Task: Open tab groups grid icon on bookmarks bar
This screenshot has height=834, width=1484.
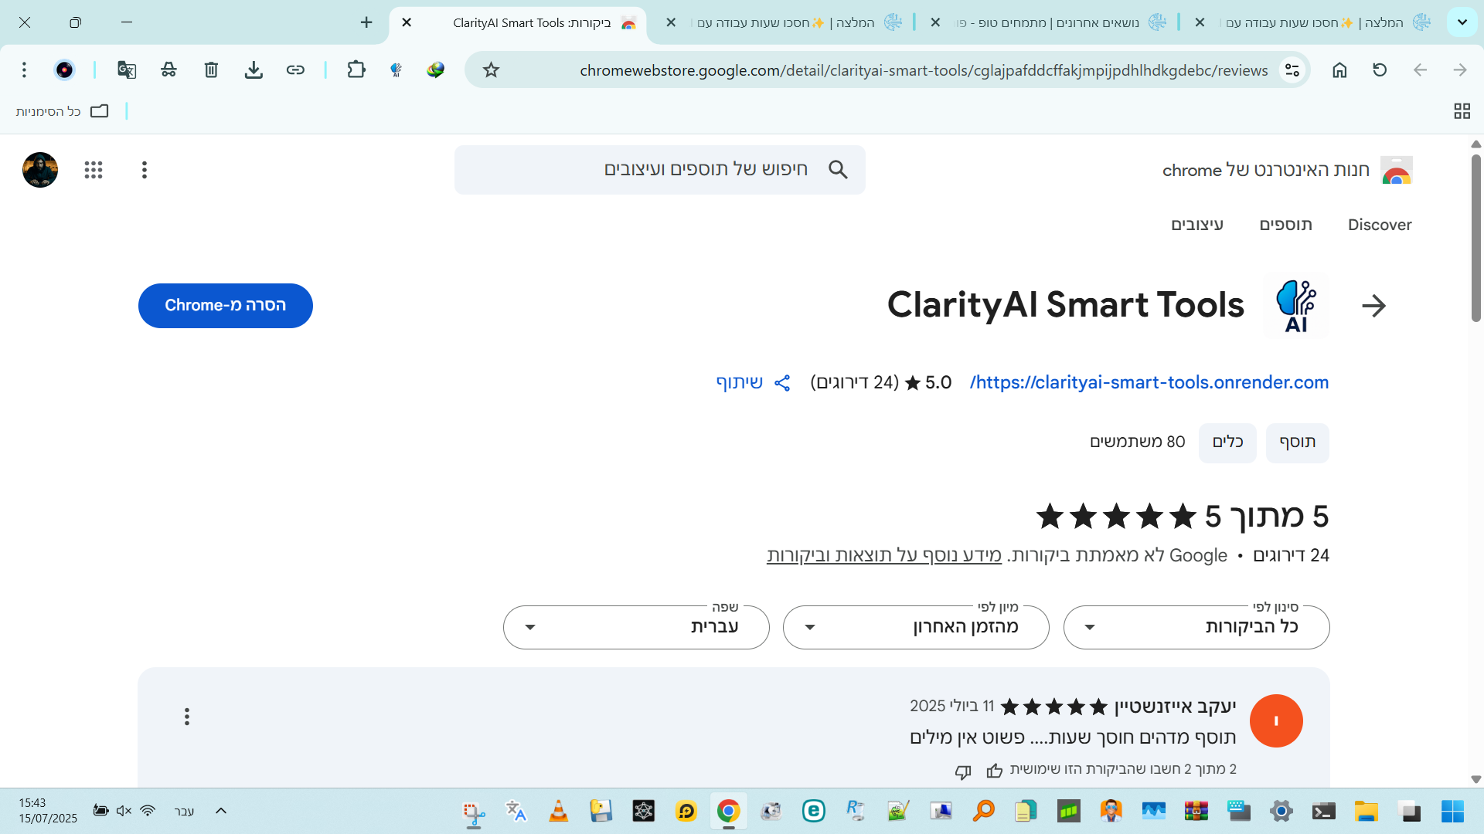Action: pos(1462,111)
